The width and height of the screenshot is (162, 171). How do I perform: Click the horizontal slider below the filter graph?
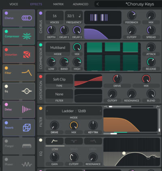pyautogui.click(x=130, y=134)
